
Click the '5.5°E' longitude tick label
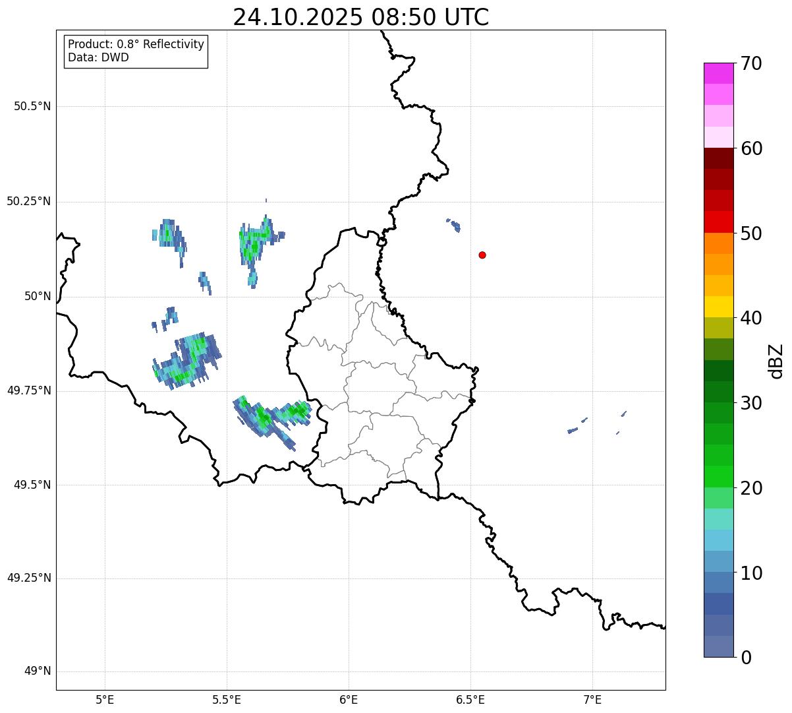pyautogui.click(x=227, y=699)
